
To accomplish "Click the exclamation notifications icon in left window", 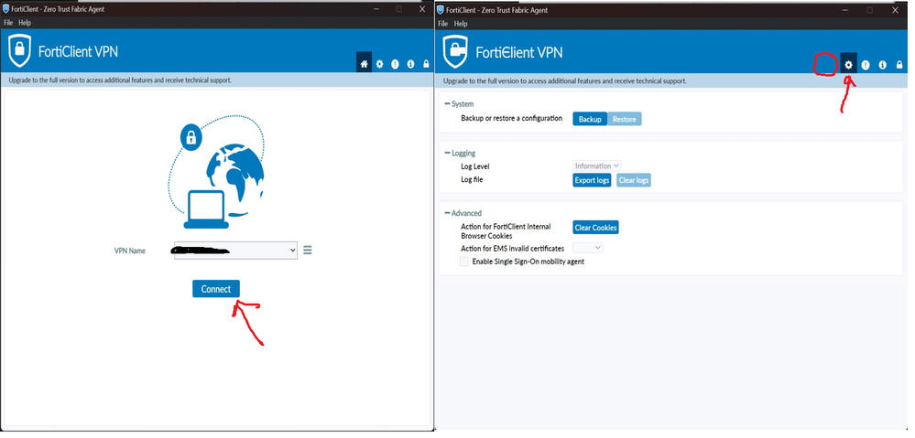I will coord(395,64).
